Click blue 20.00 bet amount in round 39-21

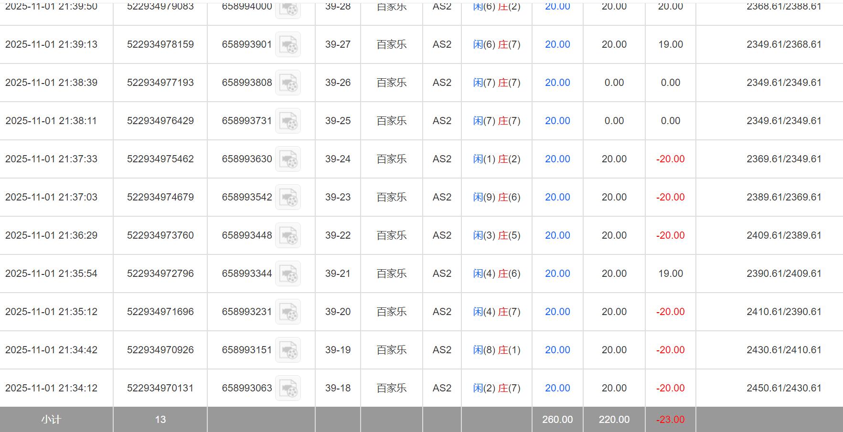tap(557, 274)
